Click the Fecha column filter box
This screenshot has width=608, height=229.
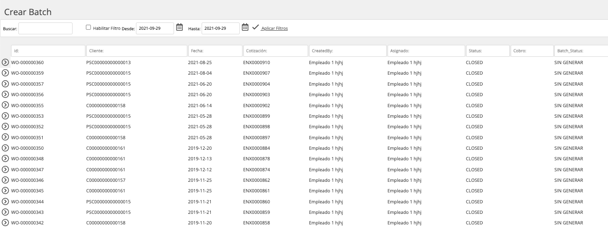tap(215, 51)
